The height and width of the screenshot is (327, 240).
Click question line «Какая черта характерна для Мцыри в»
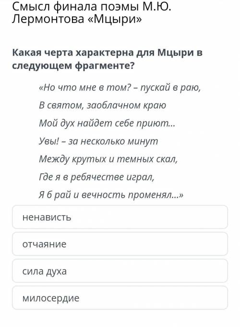[107, 52]
